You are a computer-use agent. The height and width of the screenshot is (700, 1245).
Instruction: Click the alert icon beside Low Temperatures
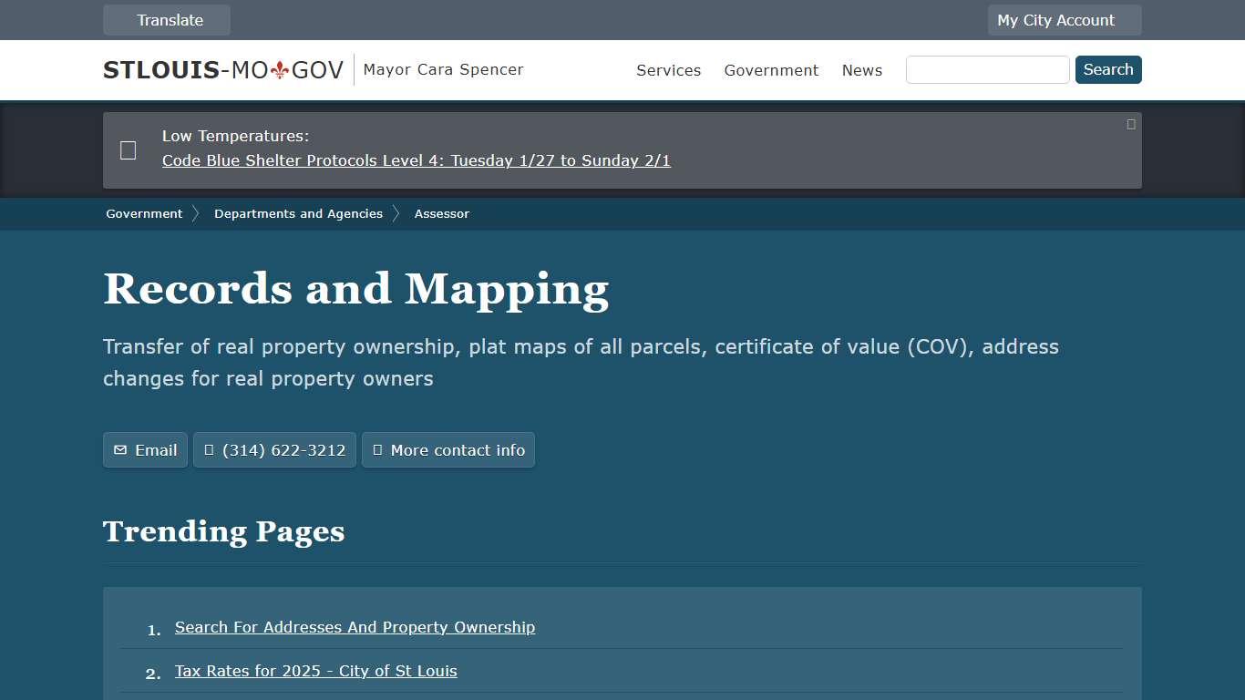128,149
